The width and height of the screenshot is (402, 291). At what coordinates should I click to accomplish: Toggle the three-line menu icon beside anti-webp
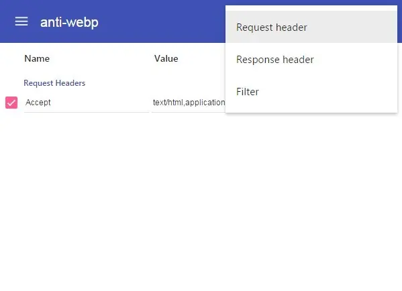(x=21, y=21)
